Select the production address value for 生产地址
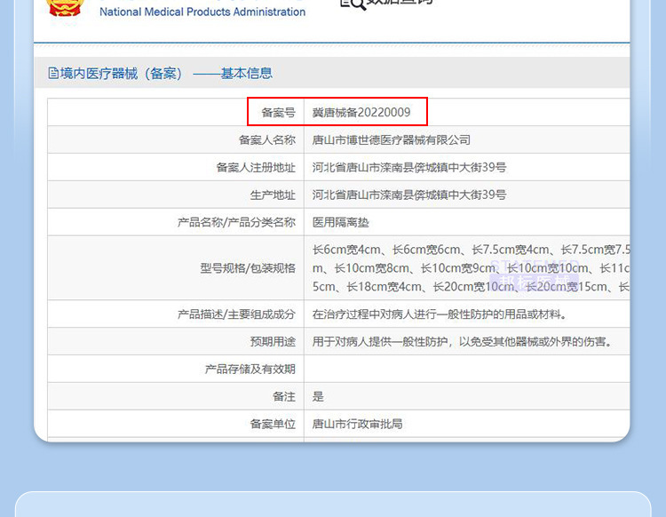The image size is (666, 517). 409,195
